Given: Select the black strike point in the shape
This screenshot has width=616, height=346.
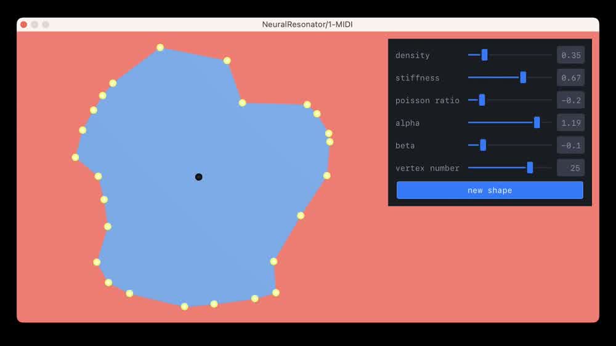Looking at the screenshot, I should pos(199,177).
